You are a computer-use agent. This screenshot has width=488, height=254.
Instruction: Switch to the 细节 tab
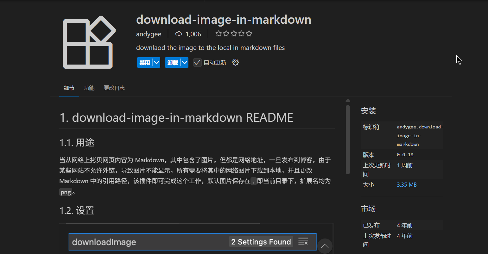coord(69,88)
